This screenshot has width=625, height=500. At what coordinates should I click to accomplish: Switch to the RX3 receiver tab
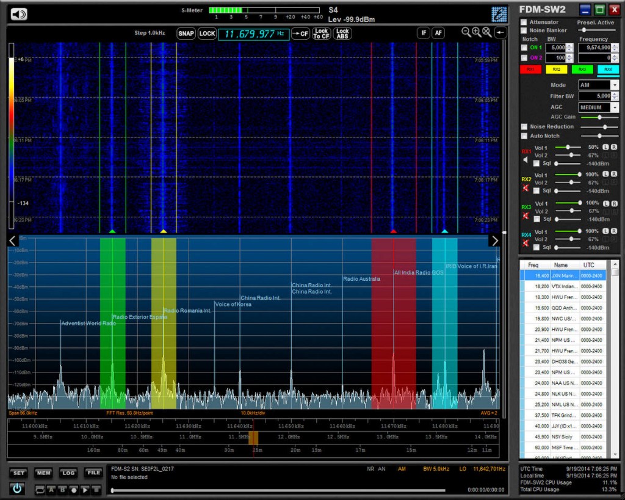[581, 69]
